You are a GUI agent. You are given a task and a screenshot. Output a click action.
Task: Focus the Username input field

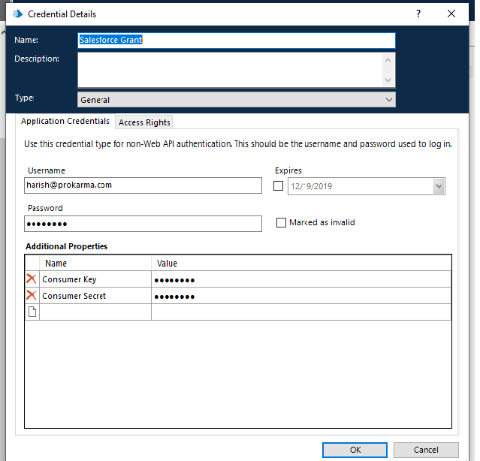coord(143,185)
